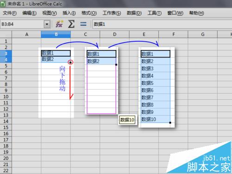This screenshot has height=174, width=232.
Task: Expand the Name Box dropdown arrow
Action: click(x=47, y=24)
